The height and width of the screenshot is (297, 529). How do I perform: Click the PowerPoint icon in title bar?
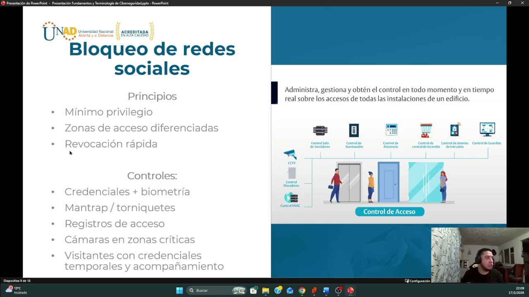(3, 3)
